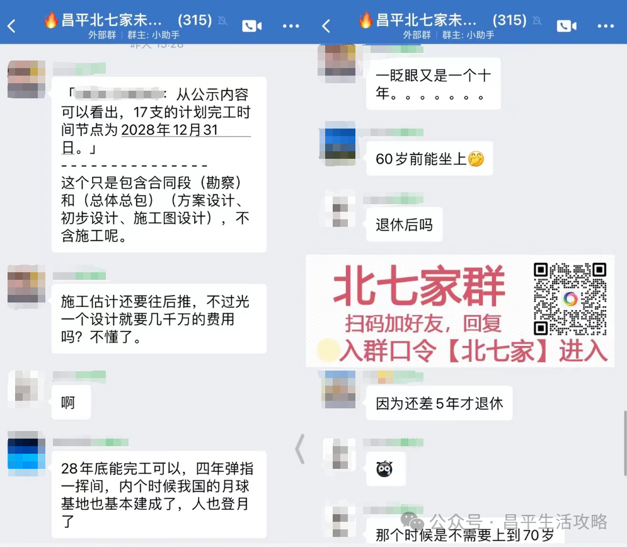Tap the blue avatar beside 28年底能完工 message
The image size is (627, 547).
(x=26, y=453)
